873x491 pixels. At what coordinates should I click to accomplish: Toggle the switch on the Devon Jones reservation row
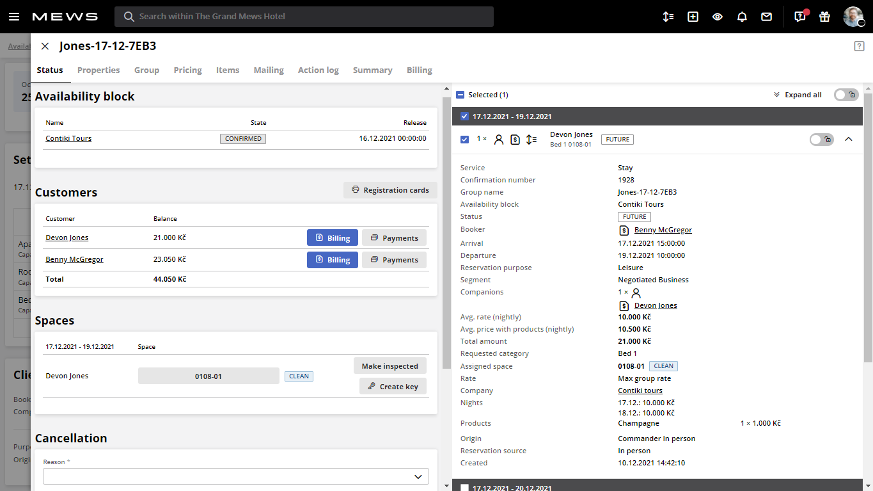click(821, 139)
